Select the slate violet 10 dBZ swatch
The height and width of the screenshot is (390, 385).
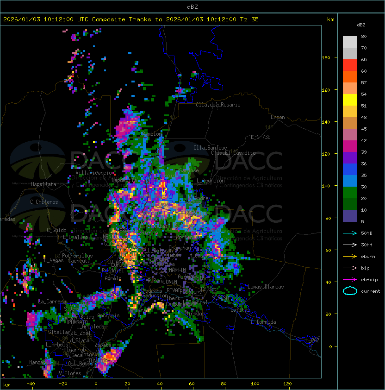click(x=350, y=216)
